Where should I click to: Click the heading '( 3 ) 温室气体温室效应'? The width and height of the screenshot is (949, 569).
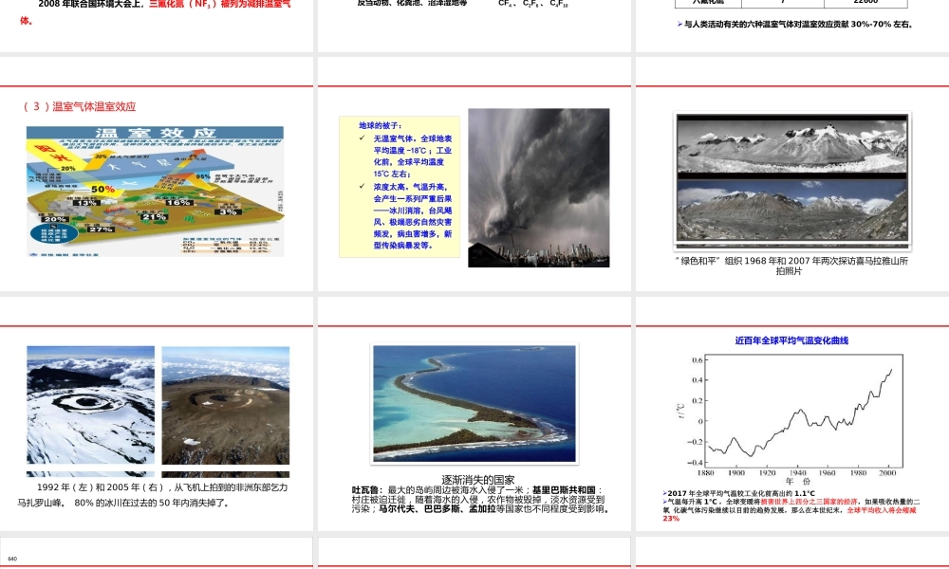(x=80, y=106)
